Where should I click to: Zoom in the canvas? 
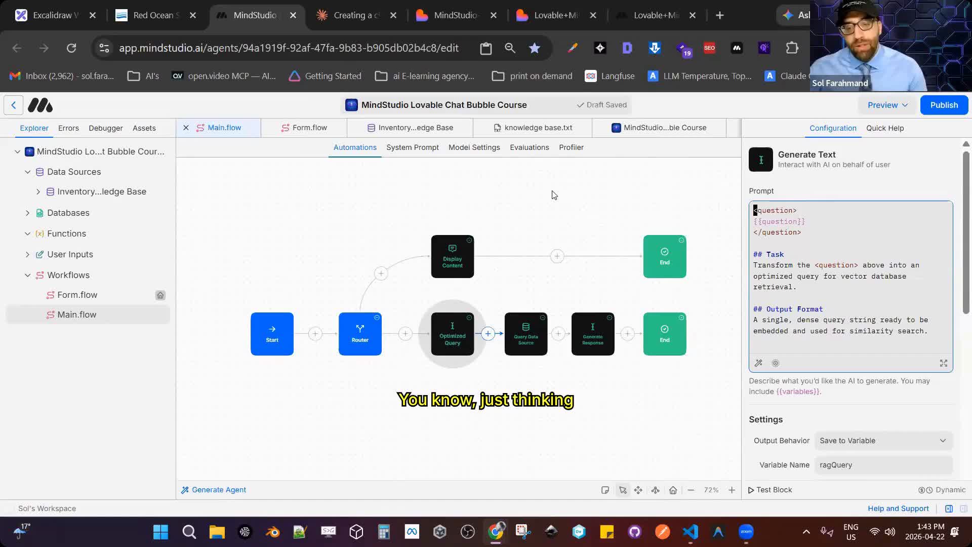tap(732, 490)
